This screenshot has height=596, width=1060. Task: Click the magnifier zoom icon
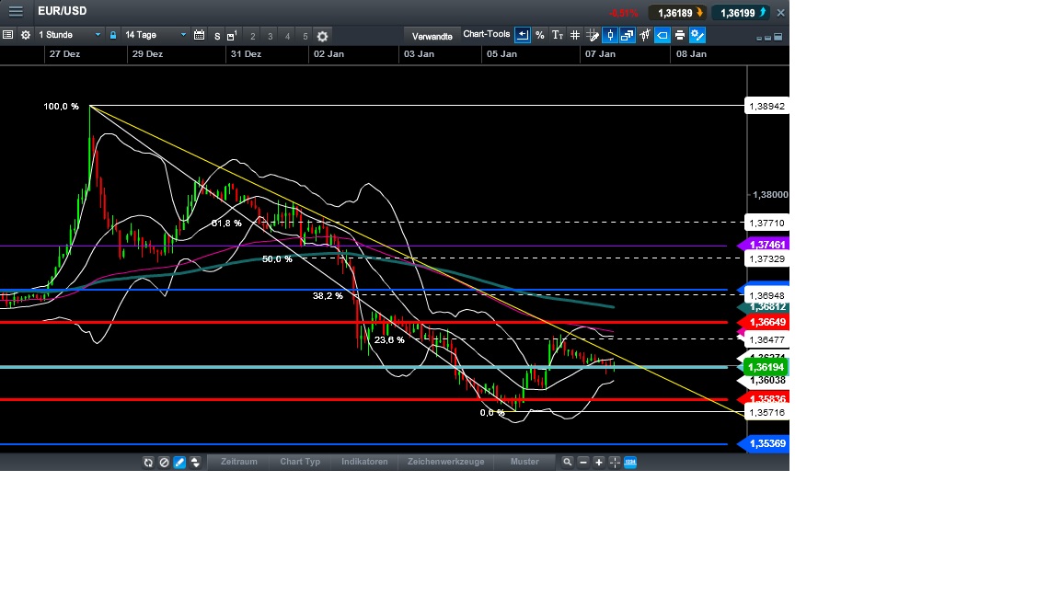point(567,462)
